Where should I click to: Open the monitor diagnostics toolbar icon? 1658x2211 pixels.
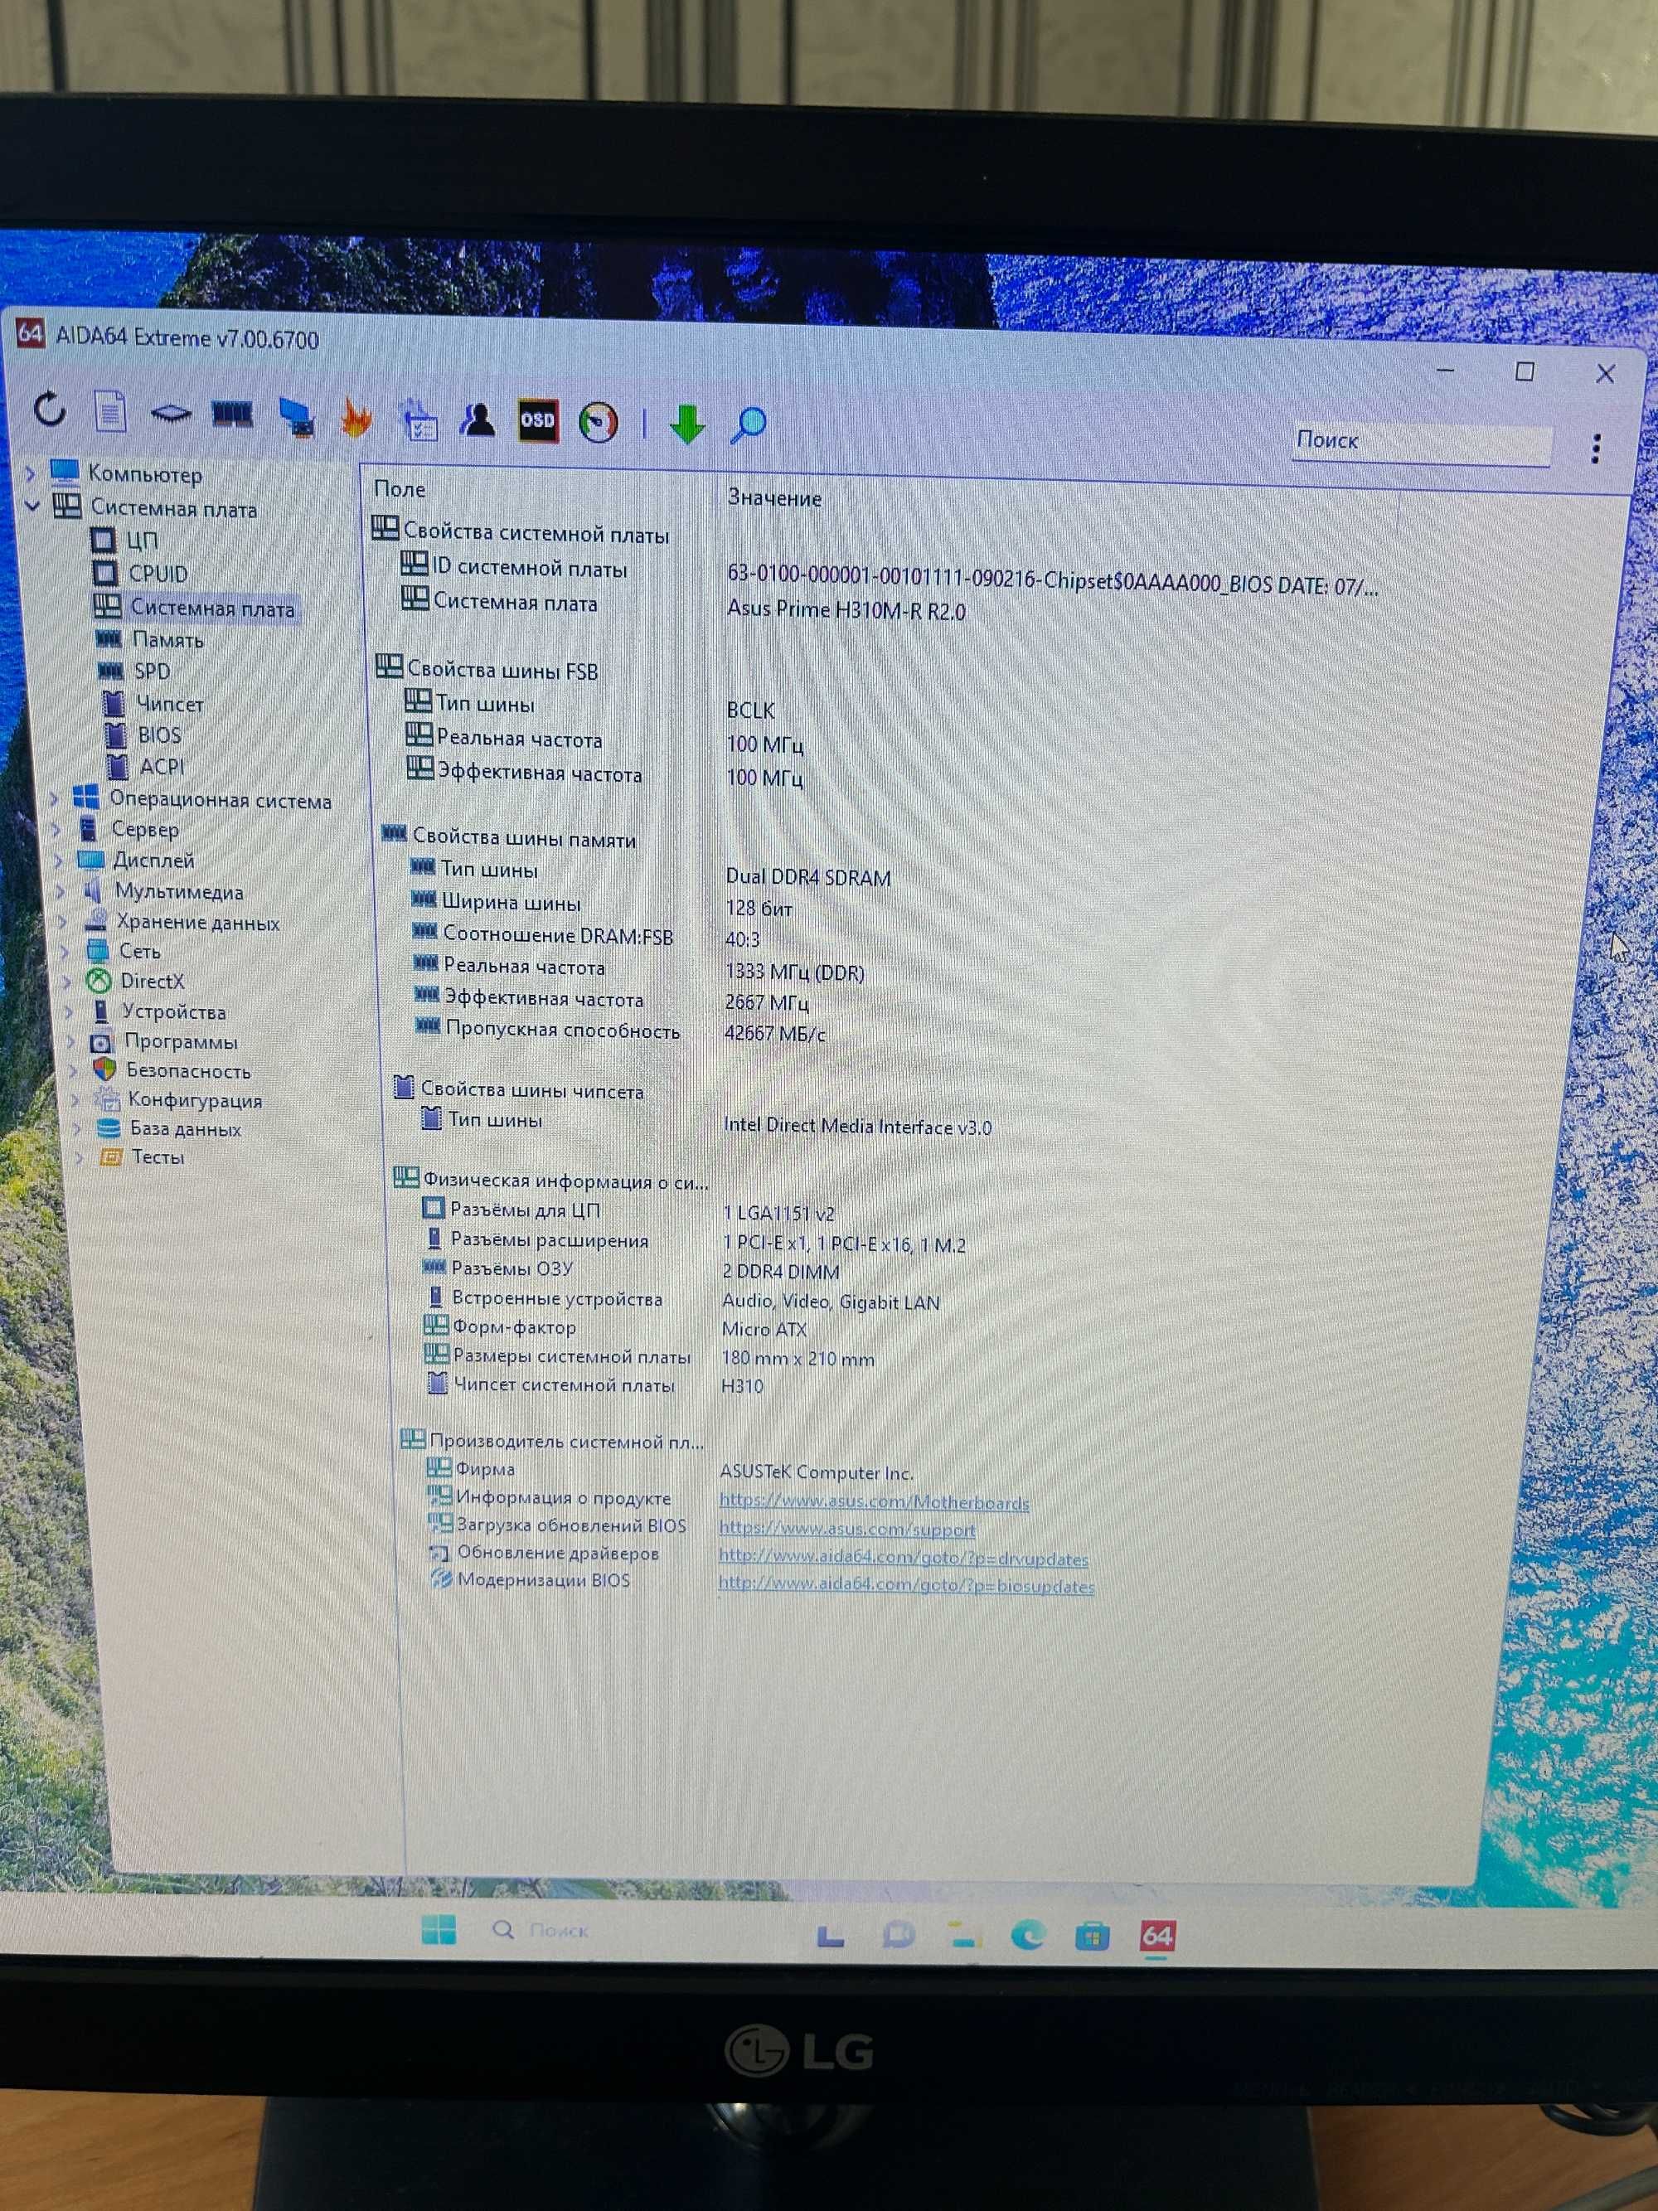point(297,417)
